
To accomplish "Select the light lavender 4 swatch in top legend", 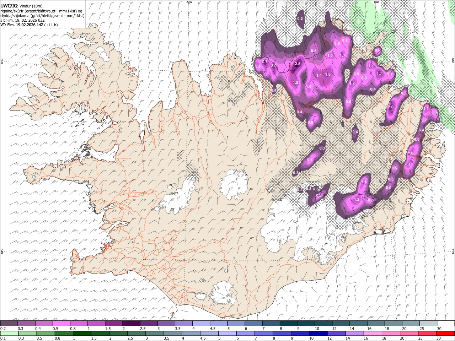I will [201, 324].
